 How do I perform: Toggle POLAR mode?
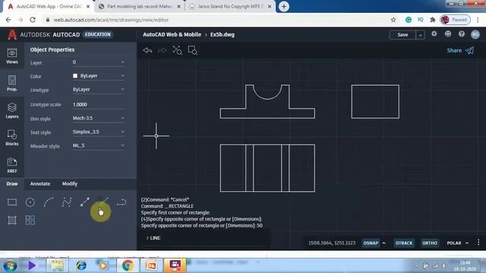tap(454, 243)
